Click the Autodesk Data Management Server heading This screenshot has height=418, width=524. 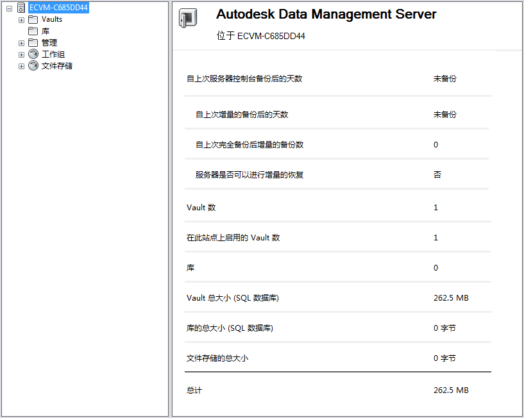326,14
